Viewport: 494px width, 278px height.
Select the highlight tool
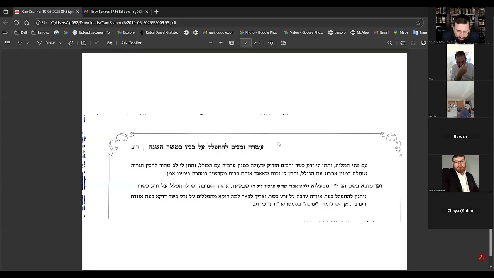20,43
